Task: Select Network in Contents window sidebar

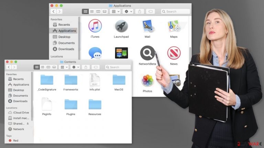Action: [18, 129]
